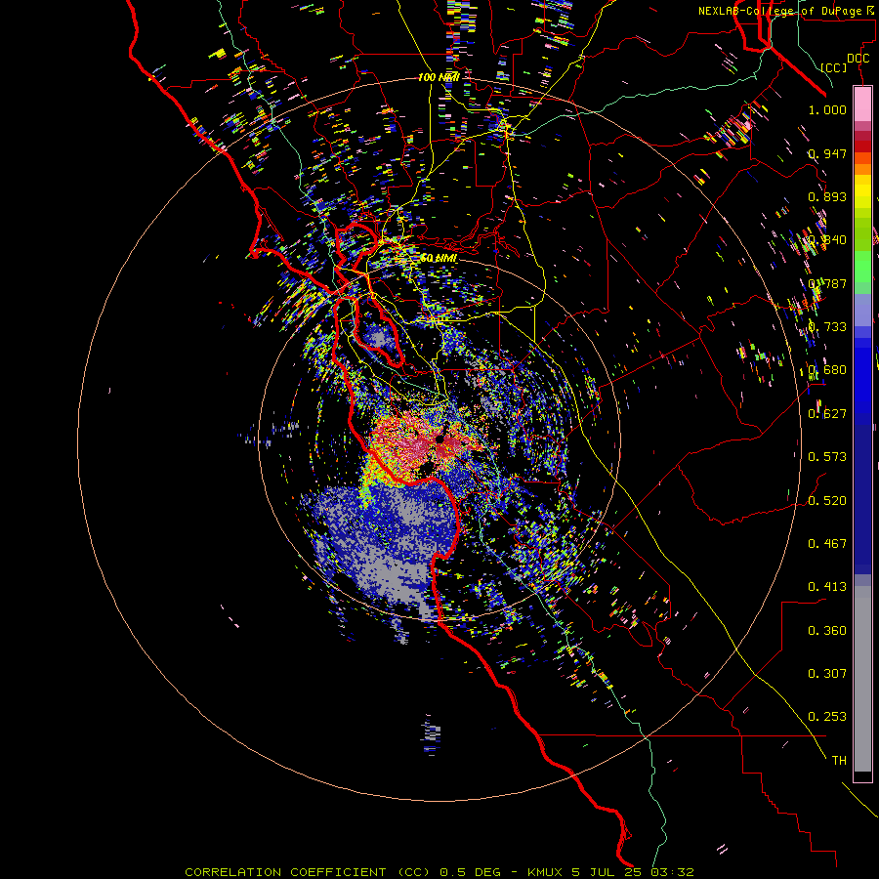Viewport: 879px width, 879px height.
Task: Click the TH threshold label on the legend
Action: [x=839, y=761]
